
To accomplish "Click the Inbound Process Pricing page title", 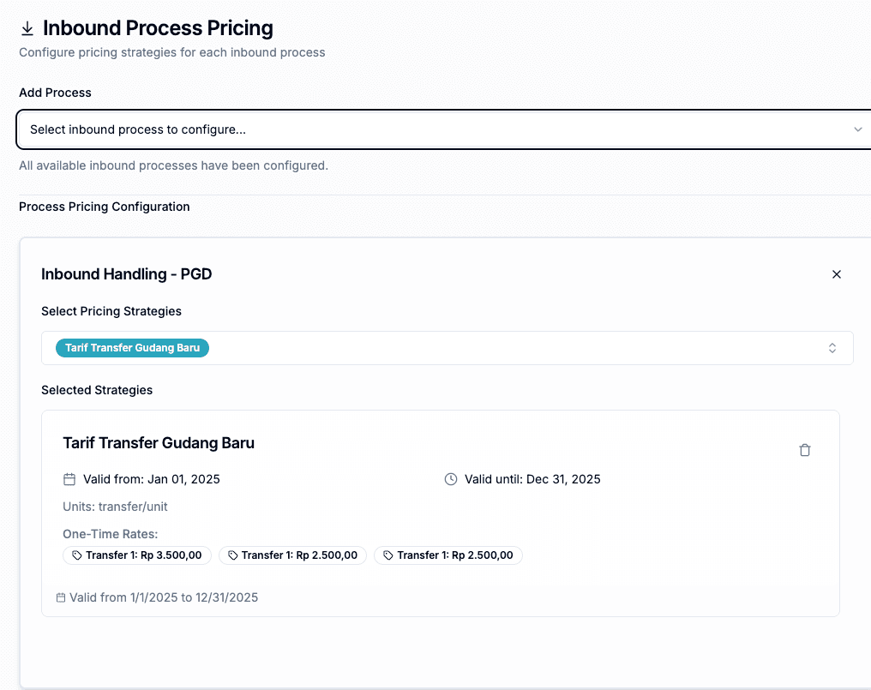I will pyautogui.click(x=158, y=28).
